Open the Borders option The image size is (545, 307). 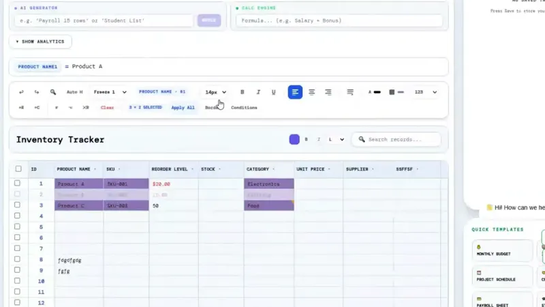coord(212,108)
